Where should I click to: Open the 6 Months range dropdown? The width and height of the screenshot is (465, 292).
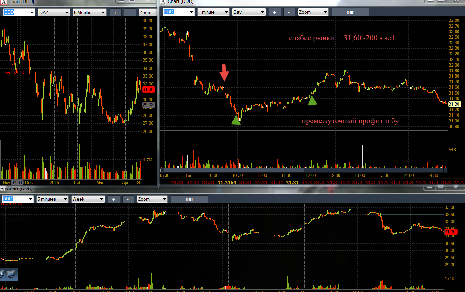[90, 12]
